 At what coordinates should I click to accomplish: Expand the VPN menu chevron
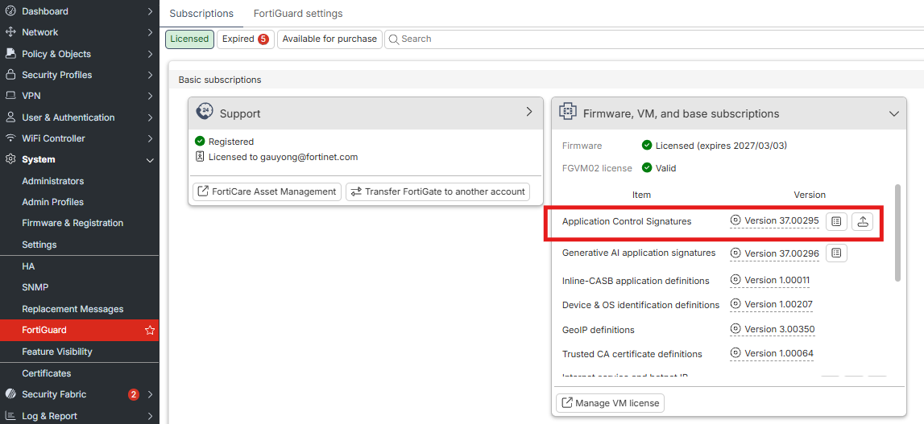coord(151,96)
